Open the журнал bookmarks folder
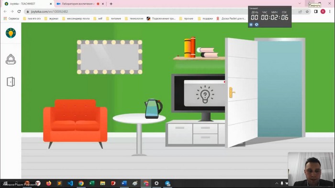The width and height of the screenshot is (335, 188). tap(51, 19)
